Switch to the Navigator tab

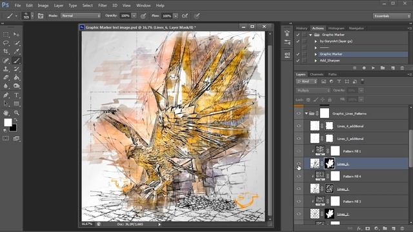pos(356,28)
